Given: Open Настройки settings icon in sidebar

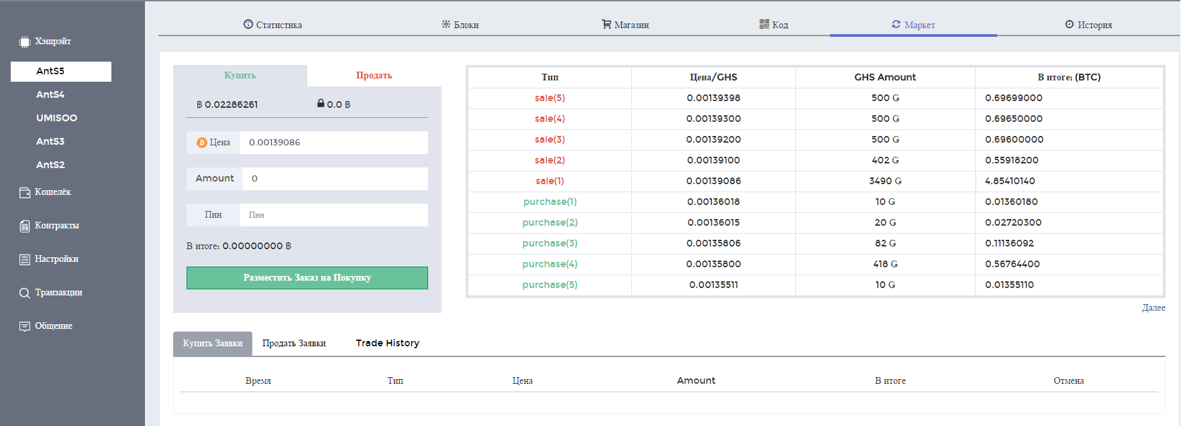Looking at the screenshot, I should click(25, 259).
